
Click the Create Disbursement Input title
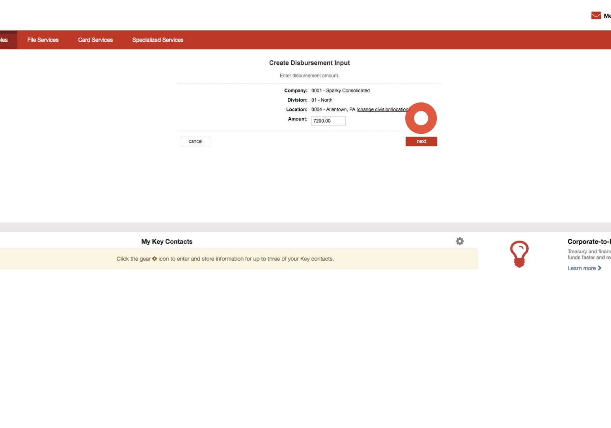click(309, 63)
